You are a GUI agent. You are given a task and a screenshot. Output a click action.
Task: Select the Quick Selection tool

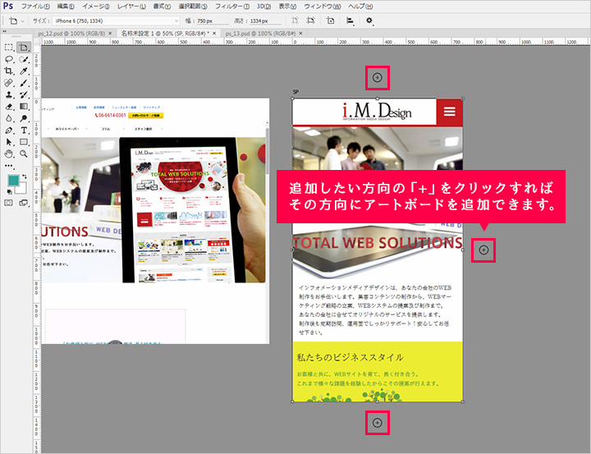(23, 59)
